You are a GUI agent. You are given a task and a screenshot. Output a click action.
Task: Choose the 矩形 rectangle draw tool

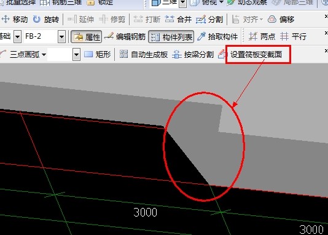(x=98, y=55)
